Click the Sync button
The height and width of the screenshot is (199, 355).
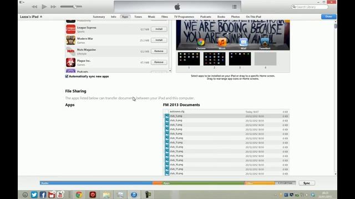[x=307, y=183]
